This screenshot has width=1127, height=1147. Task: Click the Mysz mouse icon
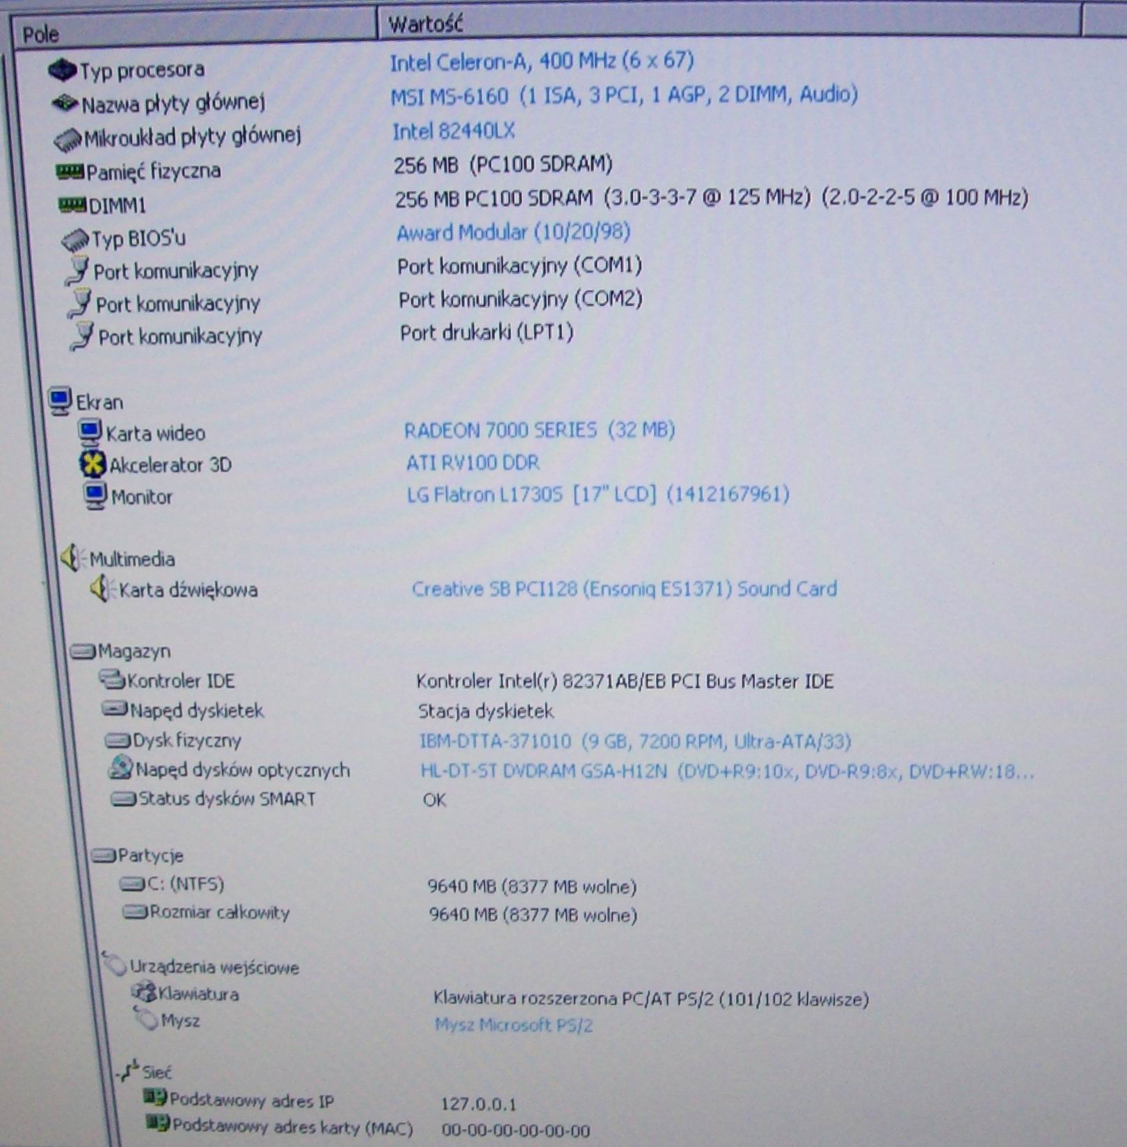pyautogui.click(x=147, y=1019)
